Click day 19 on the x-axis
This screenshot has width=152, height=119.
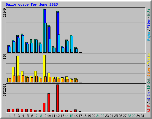pyautogui.click(x=89, y=116)
